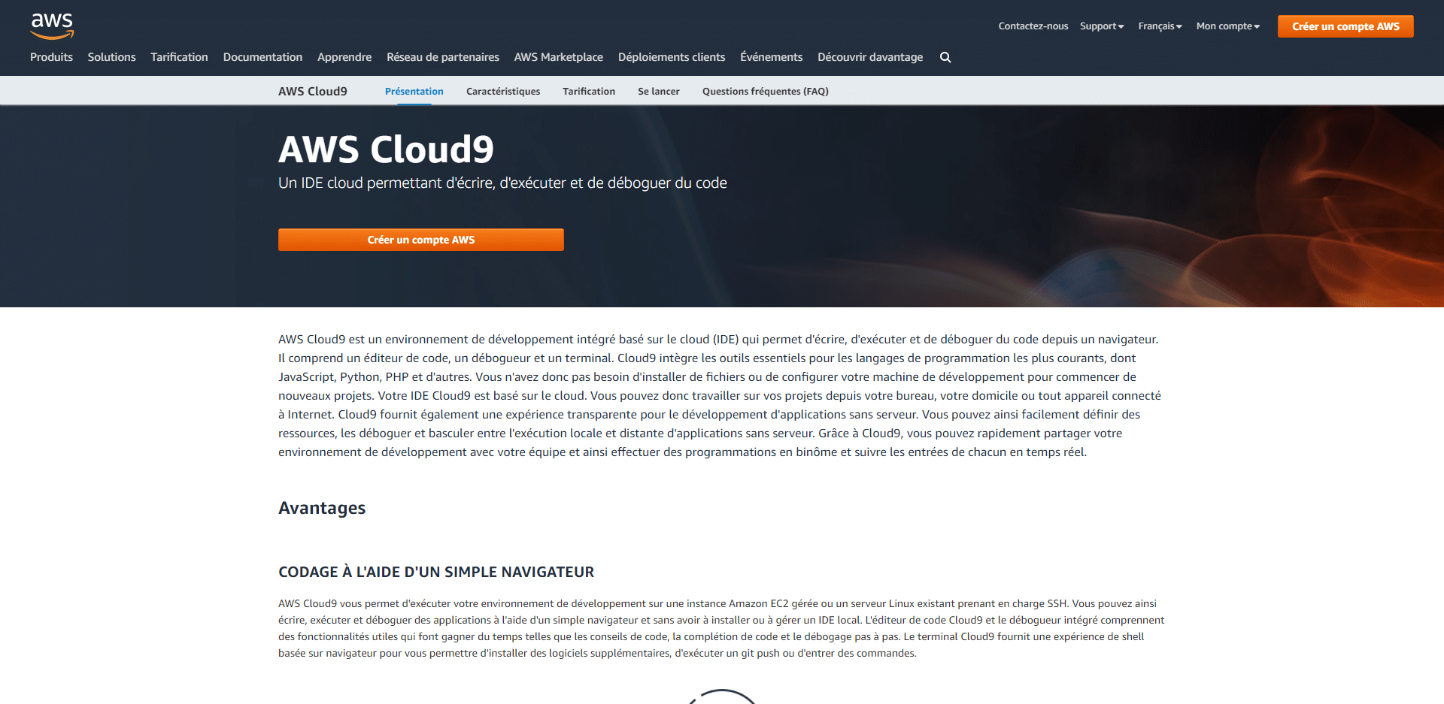
Task: Open the Français language dropdown
Action: click(1159, 26)
